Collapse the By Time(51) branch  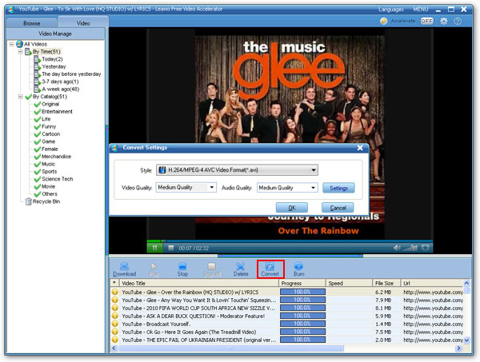pos(21,52)
